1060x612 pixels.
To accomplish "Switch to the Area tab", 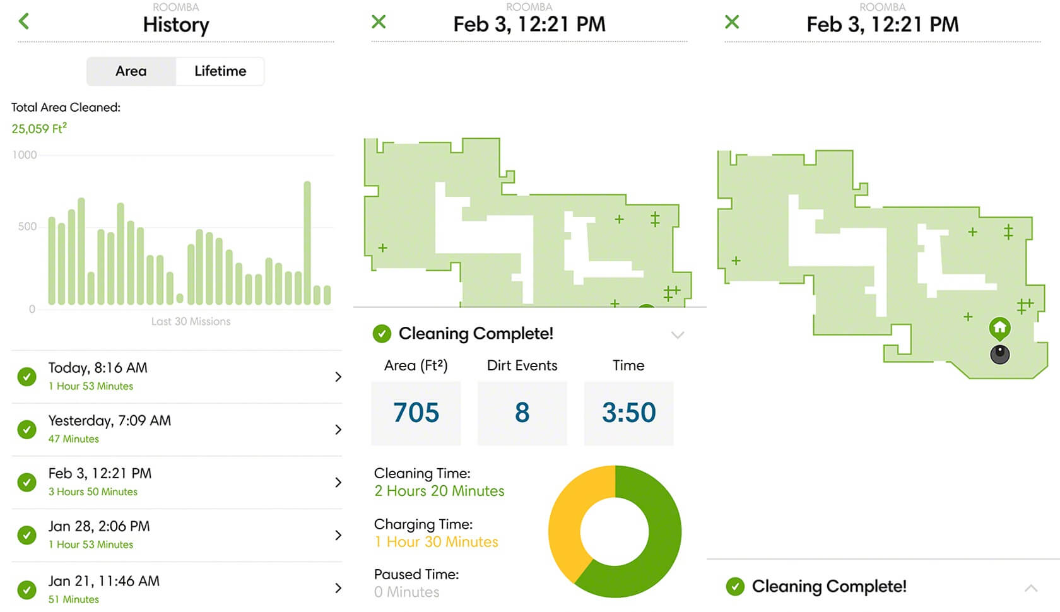I will point(131,71).
